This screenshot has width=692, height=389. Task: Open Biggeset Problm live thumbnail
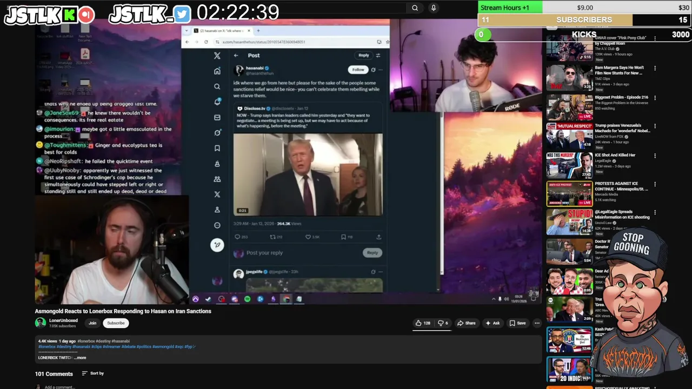point(569,107)
